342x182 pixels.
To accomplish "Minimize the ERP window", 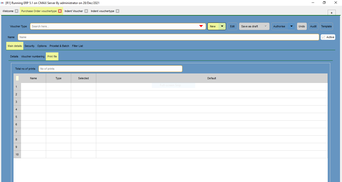I will pyautogui.click(x=313, y=3).
